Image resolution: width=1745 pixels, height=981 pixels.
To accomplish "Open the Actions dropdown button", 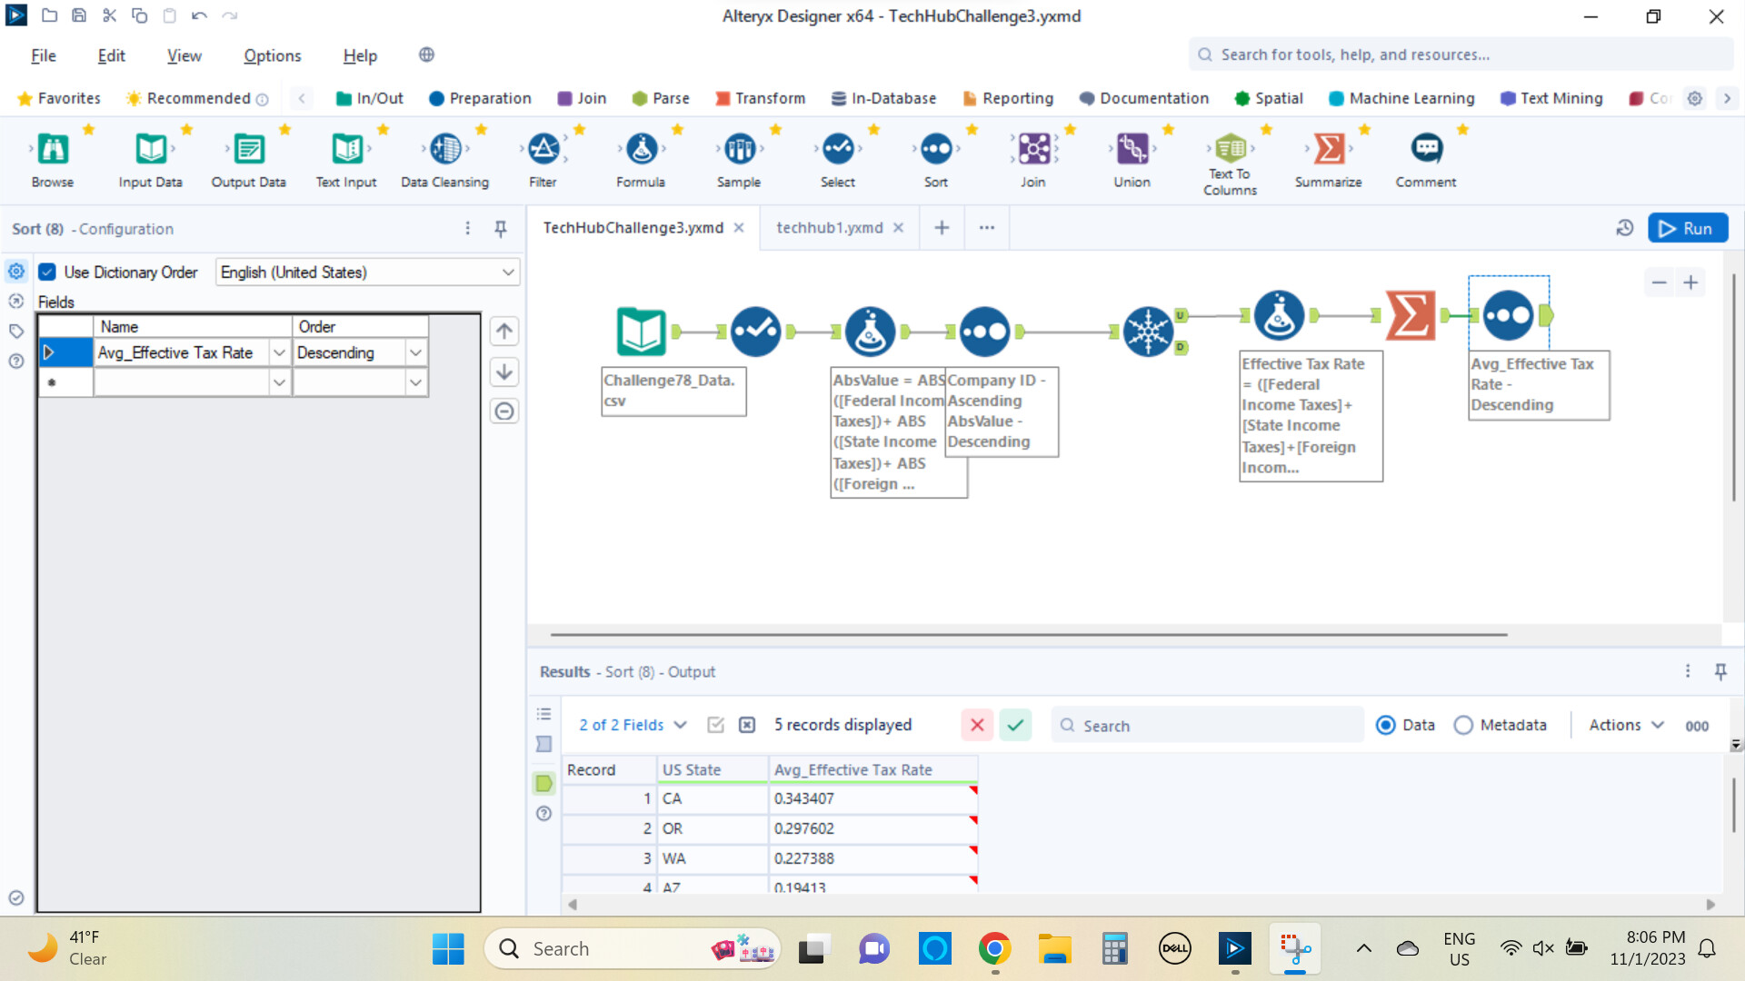I will (1626, 725).
